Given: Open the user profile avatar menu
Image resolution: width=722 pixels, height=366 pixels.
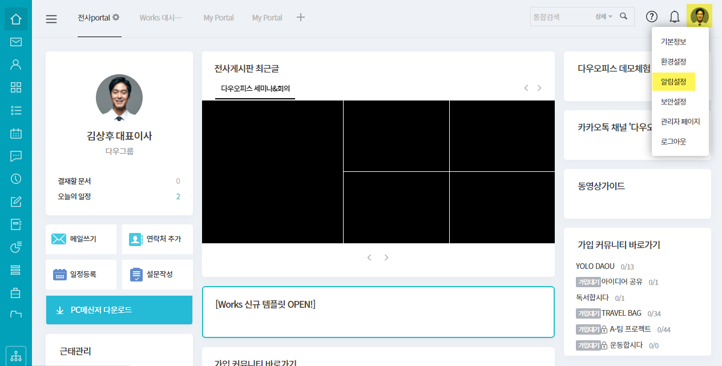Looking at the screenshot, I should [699, 17].
